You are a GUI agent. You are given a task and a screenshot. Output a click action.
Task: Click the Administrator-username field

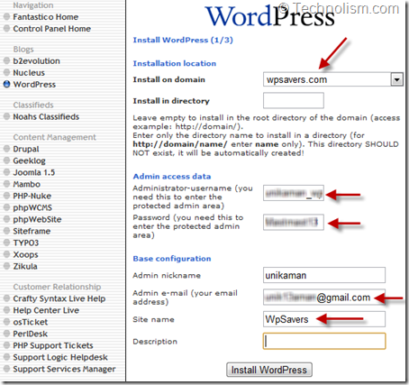(x=294, y=193)
